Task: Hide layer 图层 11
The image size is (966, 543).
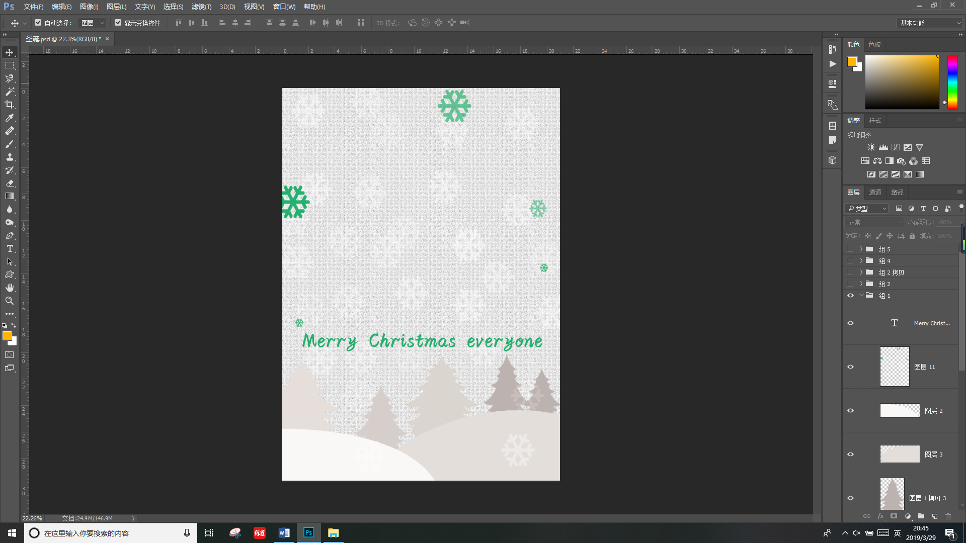Action: tap(850, 367)
